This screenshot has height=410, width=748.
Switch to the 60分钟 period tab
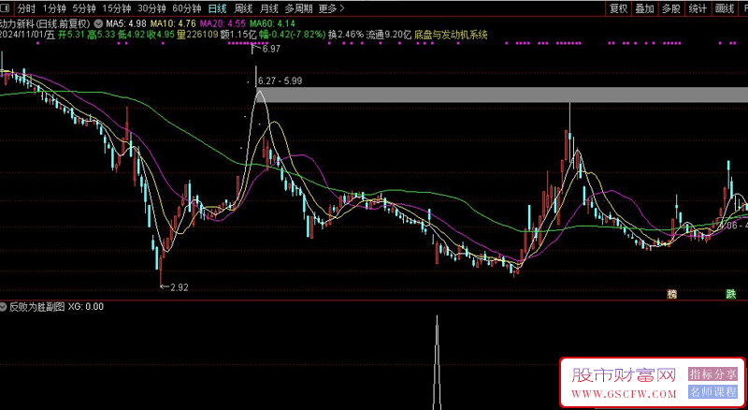[186, 8]
